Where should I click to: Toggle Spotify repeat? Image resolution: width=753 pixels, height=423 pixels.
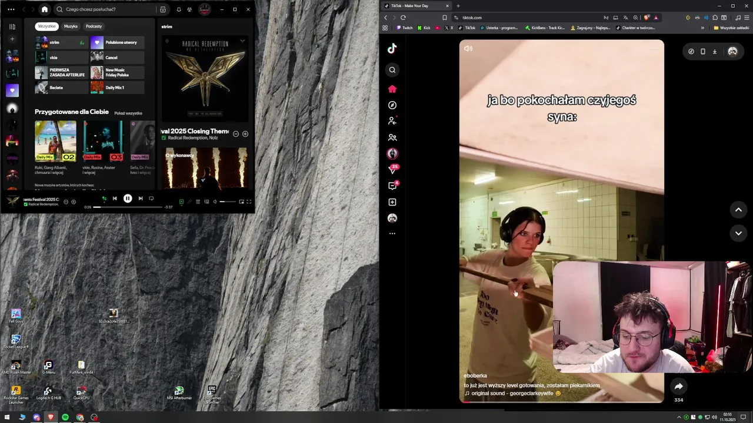pyautogui.click(x=151, y=199)
